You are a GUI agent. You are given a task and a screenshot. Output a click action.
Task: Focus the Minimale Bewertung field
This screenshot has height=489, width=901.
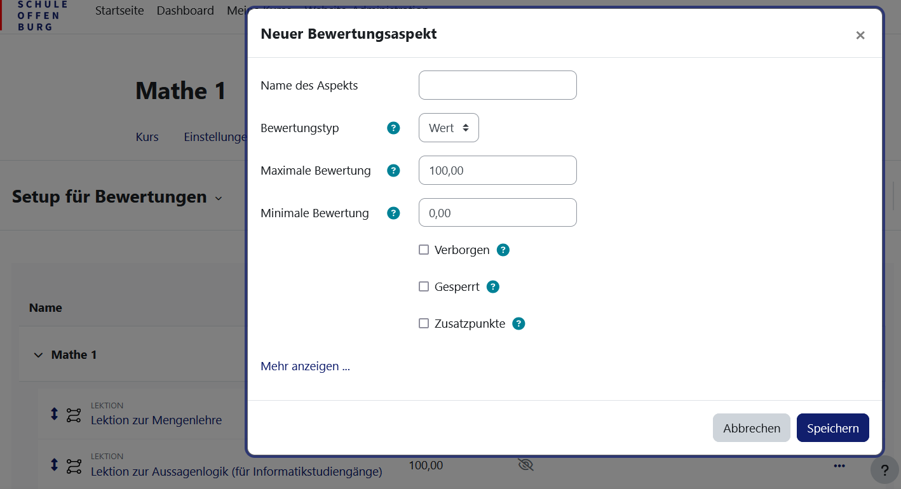point(498,213)
